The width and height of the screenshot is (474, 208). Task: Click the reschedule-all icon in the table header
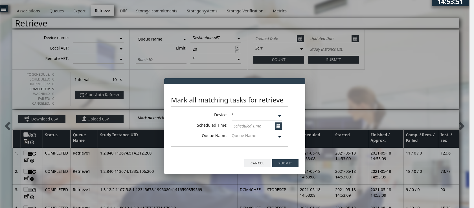(x=34, y=135)
